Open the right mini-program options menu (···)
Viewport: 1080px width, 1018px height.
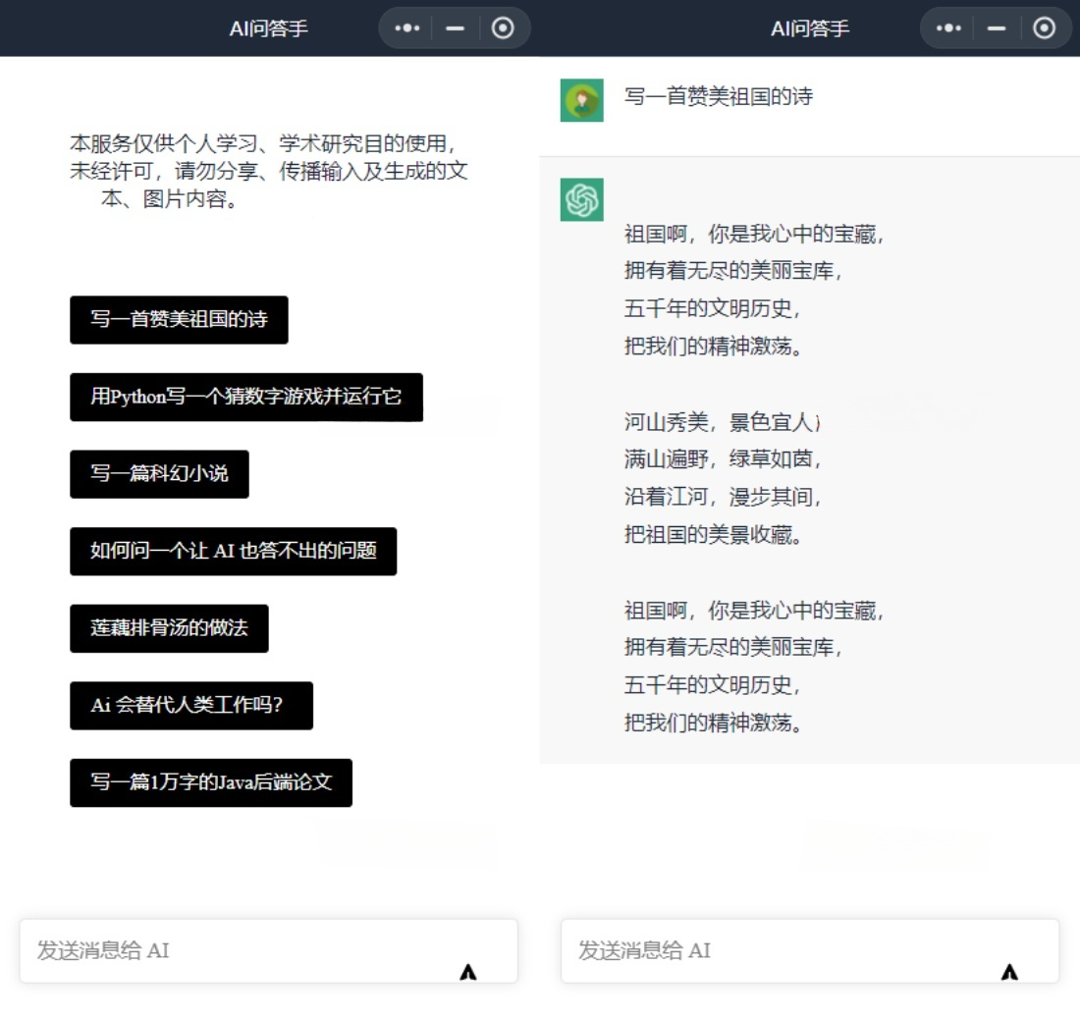948,27
